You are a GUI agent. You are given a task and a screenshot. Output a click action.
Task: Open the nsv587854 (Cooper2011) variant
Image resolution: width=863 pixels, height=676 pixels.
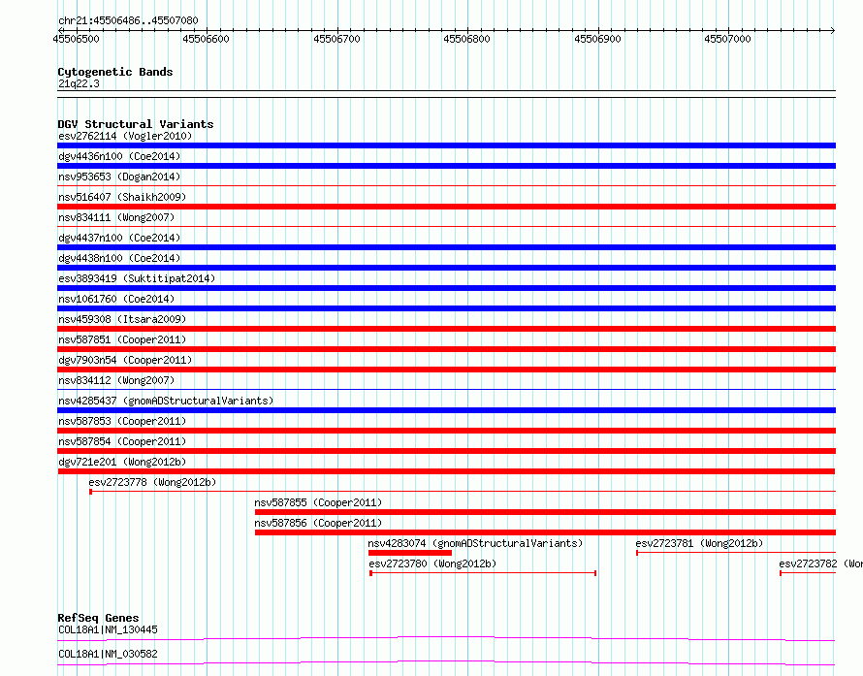pyautogui.click(x=122, y=441)
